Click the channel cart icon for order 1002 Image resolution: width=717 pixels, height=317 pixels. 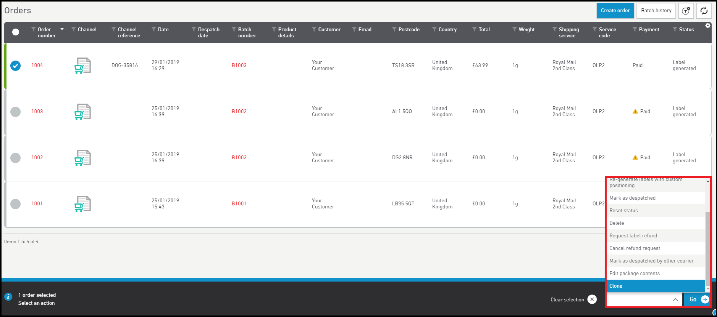[82, 158]
